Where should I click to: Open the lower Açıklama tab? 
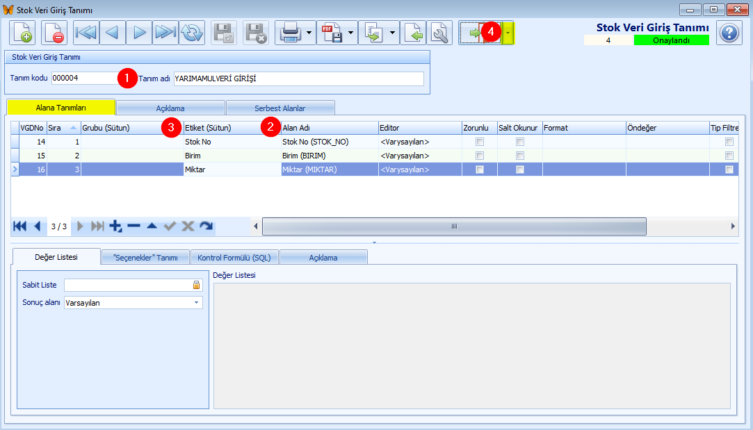point(323,257)
